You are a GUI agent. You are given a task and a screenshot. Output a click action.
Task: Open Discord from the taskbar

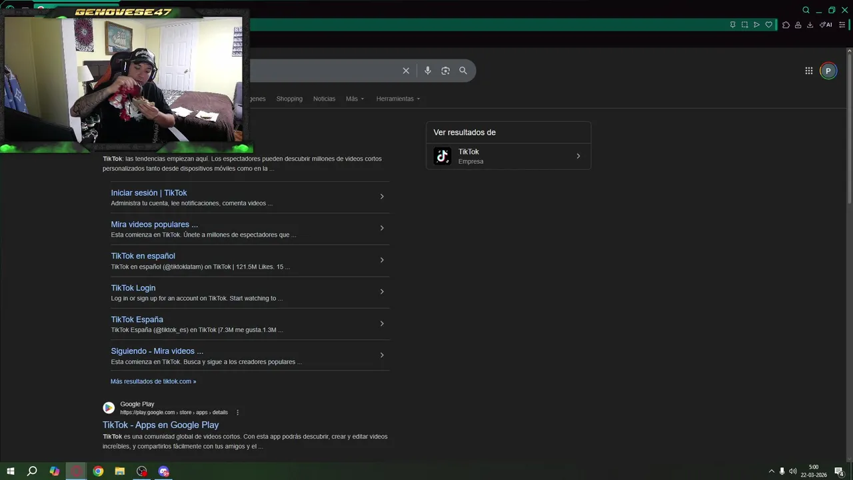(164, 471)
